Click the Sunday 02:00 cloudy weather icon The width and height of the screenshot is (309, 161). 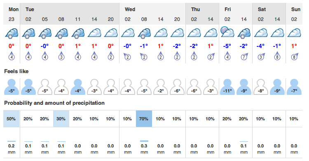coord(294,33)
